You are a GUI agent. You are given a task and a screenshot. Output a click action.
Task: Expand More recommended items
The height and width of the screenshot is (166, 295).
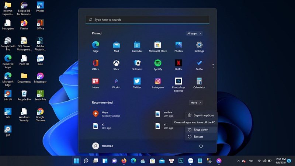point(195,103)
